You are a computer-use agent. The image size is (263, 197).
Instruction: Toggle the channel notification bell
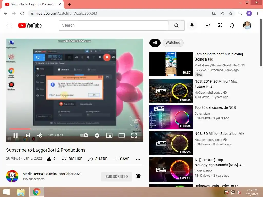tap(138, 176)
